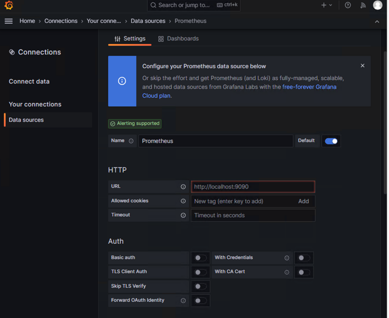Enable the With Credentials switch
Screen dimensions: 389x318
tap(304, 258)
